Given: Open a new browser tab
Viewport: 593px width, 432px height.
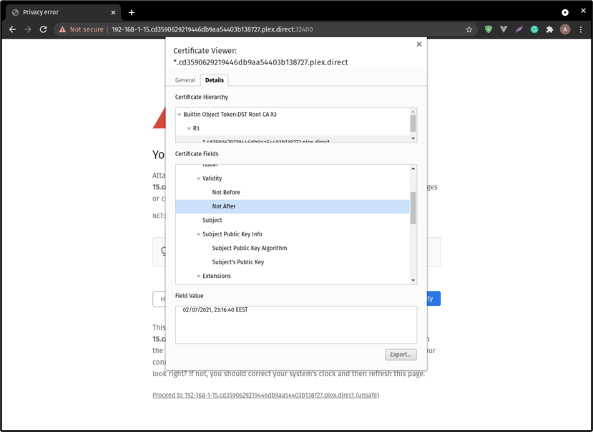Looking at the screenshot, I should coord(131,12).
